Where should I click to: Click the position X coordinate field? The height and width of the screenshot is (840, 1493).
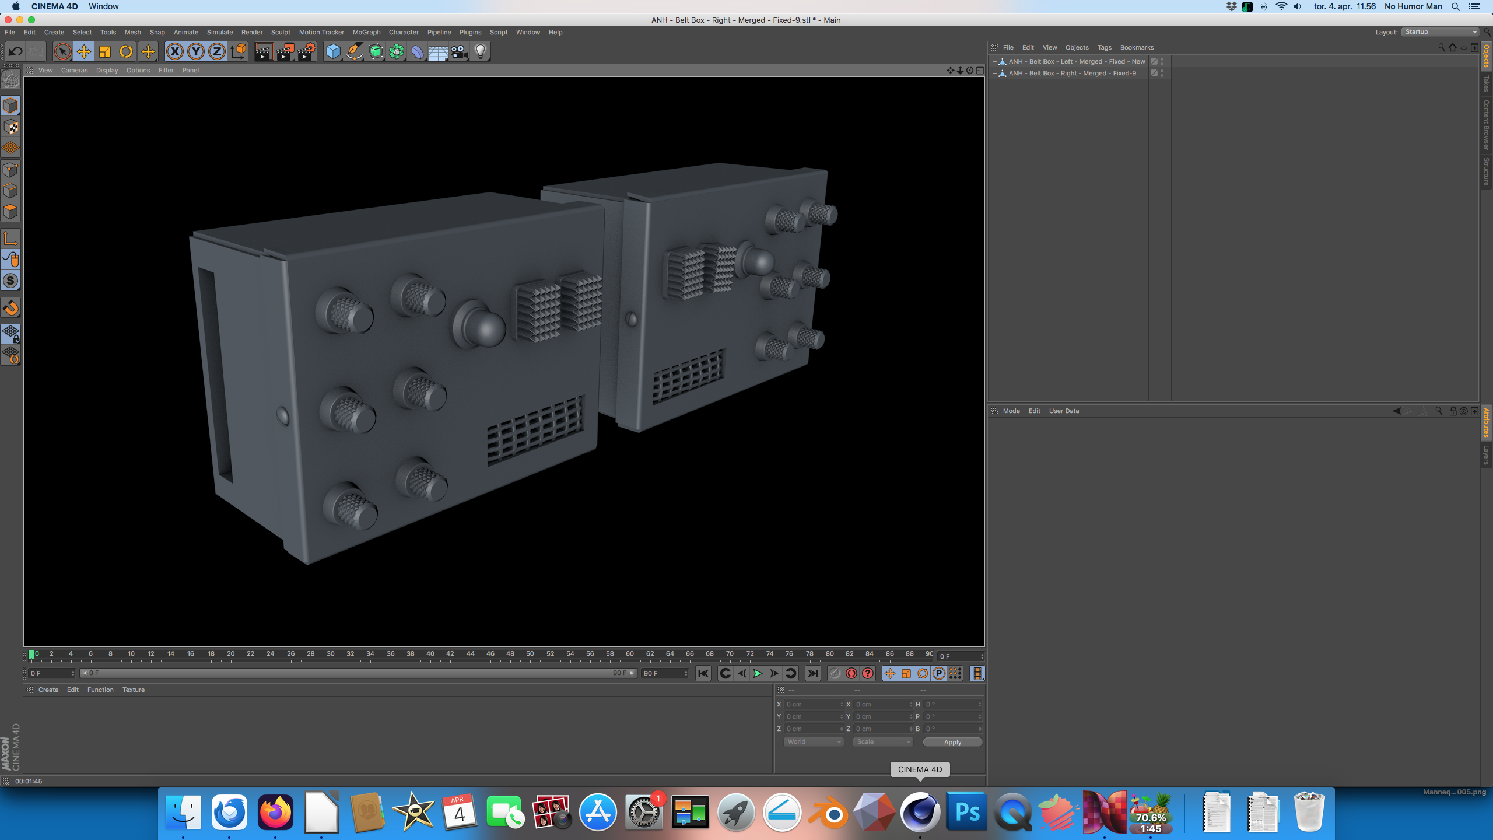[x=813, y=704]
